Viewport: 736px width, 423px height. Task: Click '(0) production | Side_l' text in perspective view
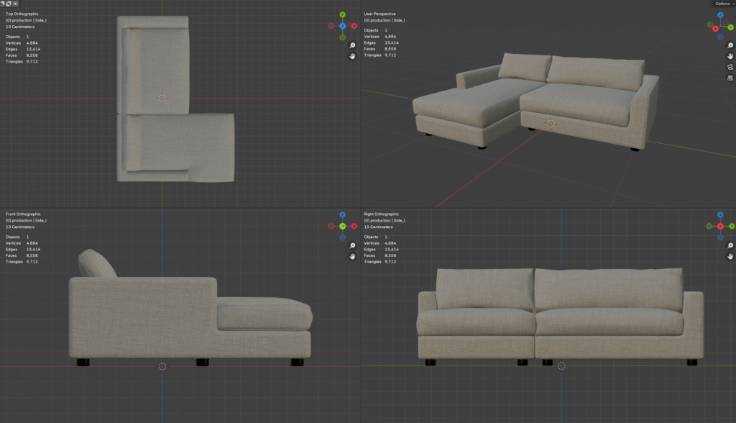385,20
